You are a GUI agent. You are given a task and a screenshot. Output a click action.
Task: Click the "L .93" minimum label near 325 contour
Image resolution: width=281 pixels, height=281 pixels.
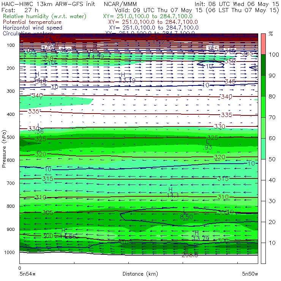pyautogui.click(x=208, y=145)
